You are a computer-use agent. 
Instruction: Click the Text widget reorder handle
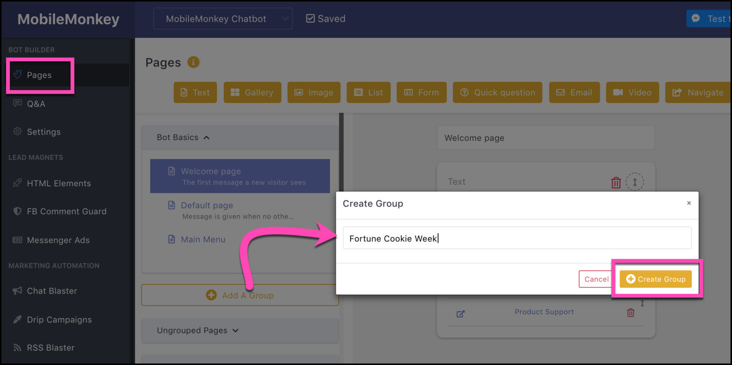pos(635,182)
